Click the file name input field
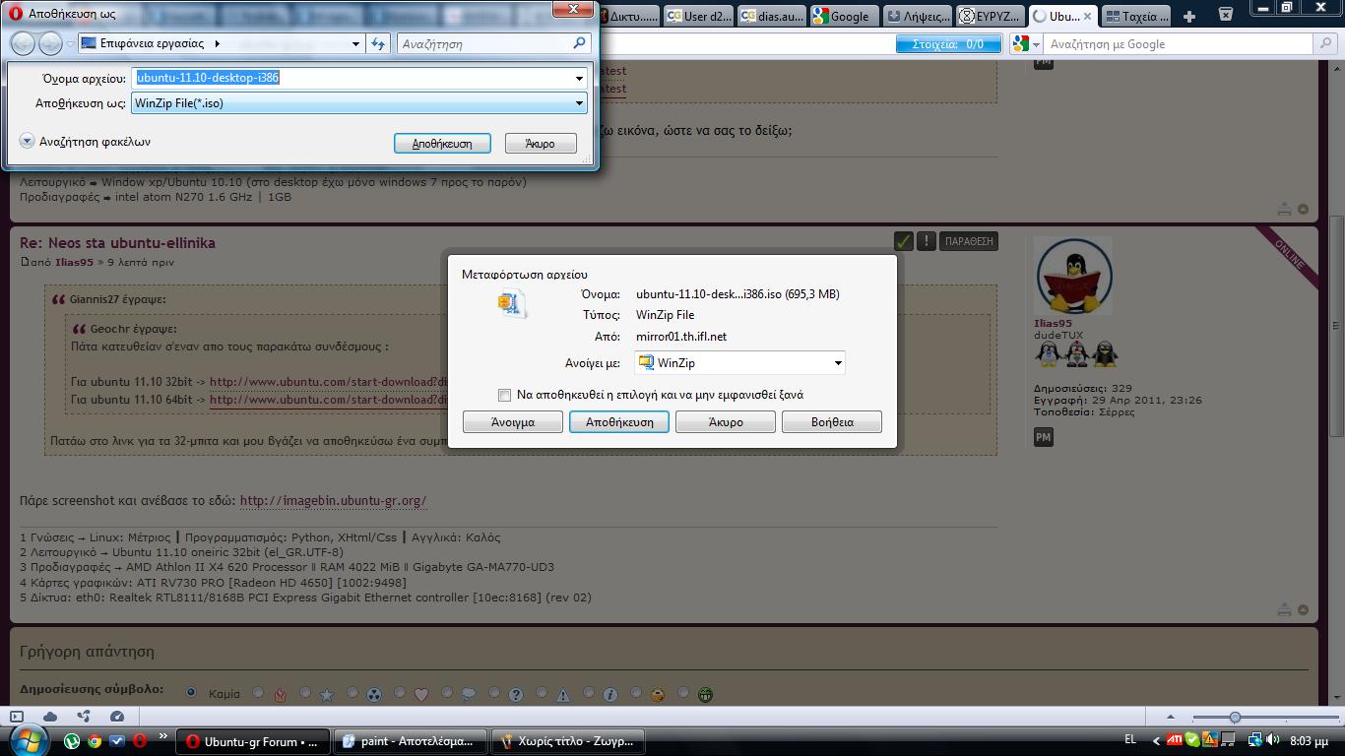 tap(359, 78)
